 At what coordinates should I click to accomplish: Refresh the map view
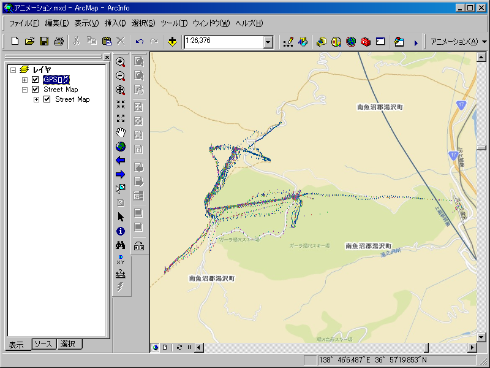click(179, 347)
